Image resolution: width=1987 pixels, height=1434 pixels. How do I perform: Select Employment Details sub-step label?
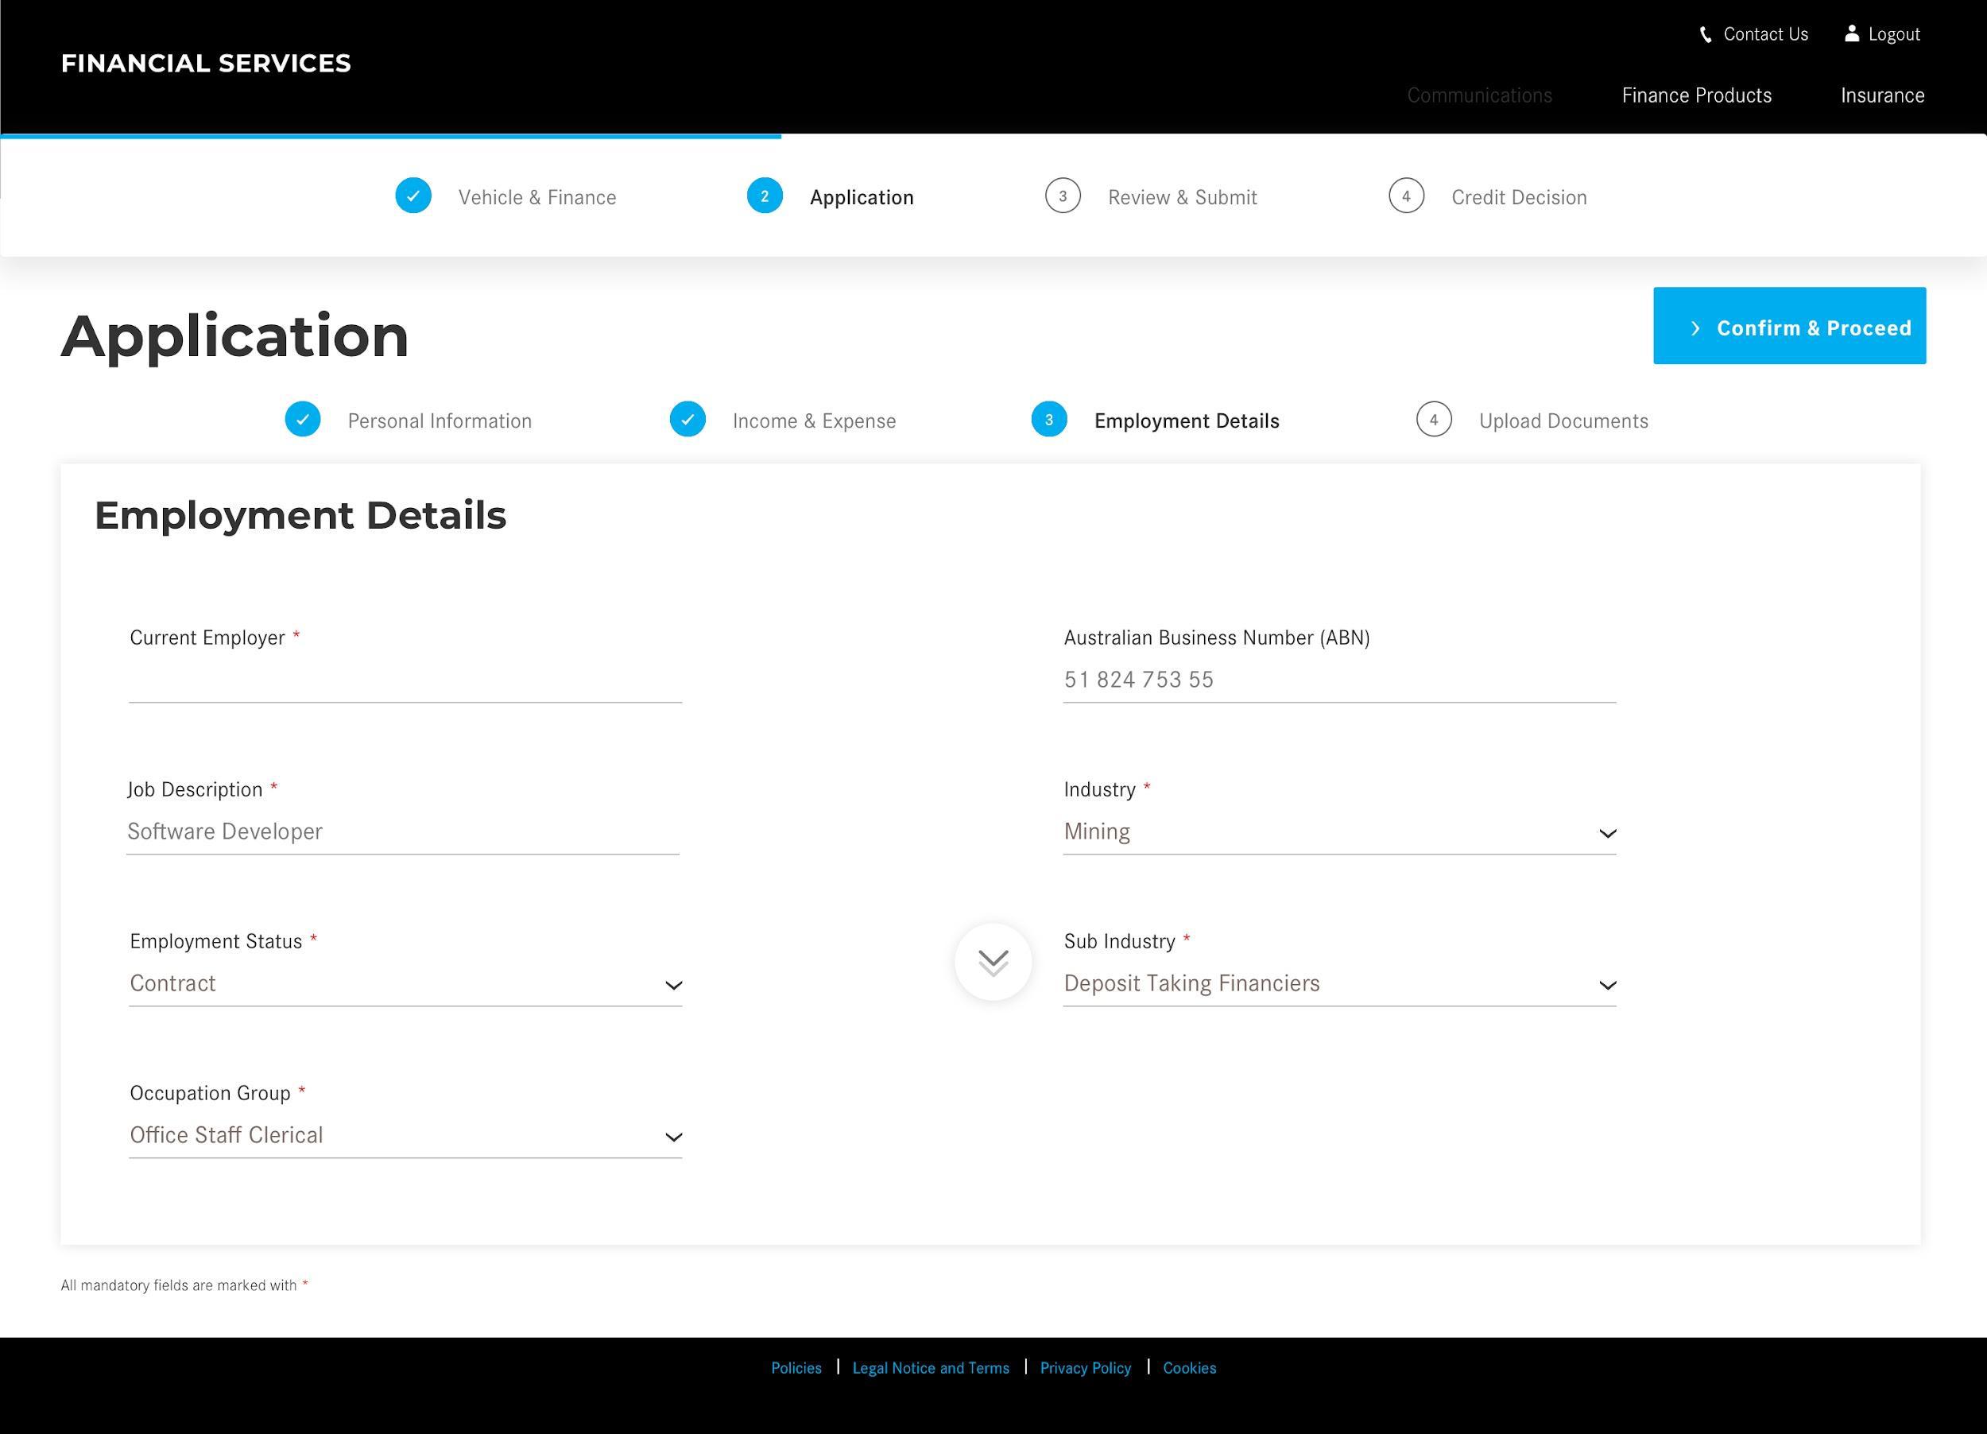point(1187,421)
